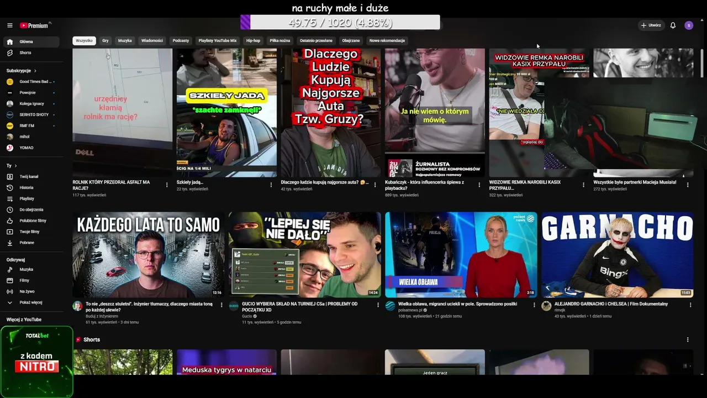This screenshot has height=398, width=707.
Task: Select the Ostatnio przesłane filter chip
Action: (316, 40)
